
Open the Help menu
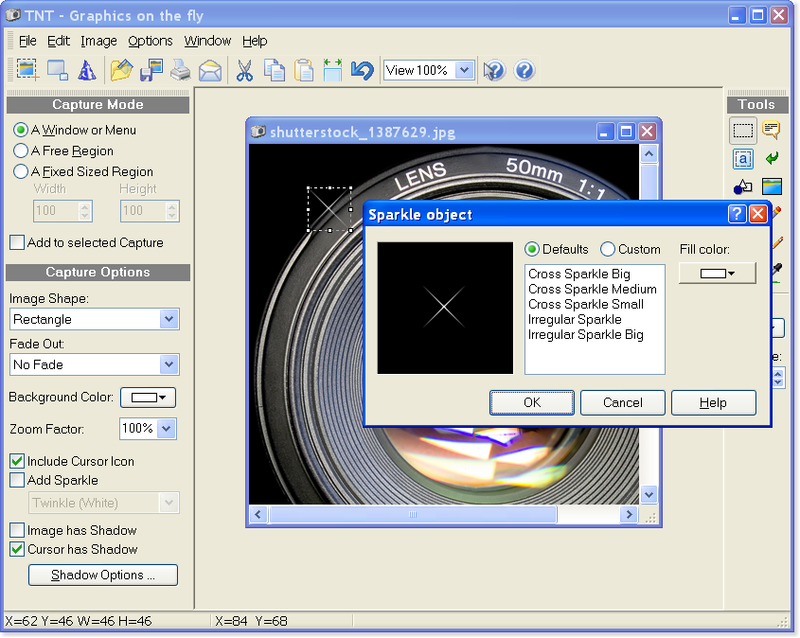pos(255,41)
